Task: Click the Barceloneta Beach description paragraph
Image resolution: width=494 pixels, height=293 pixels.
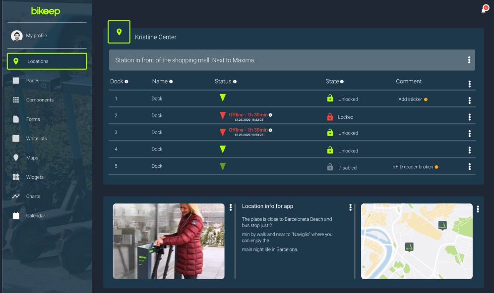Action: click(287, 234)
